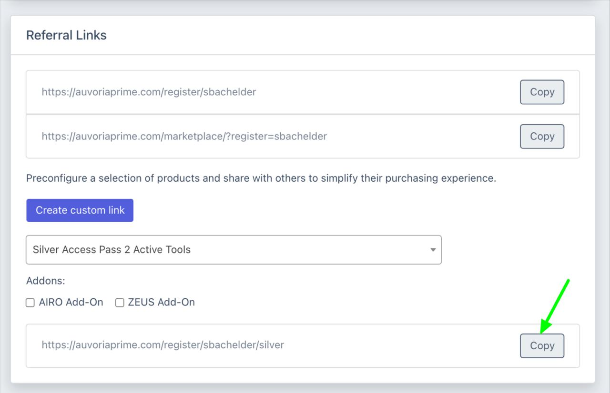Click the dropdown caret arrow icon

[x=433, y=250]
